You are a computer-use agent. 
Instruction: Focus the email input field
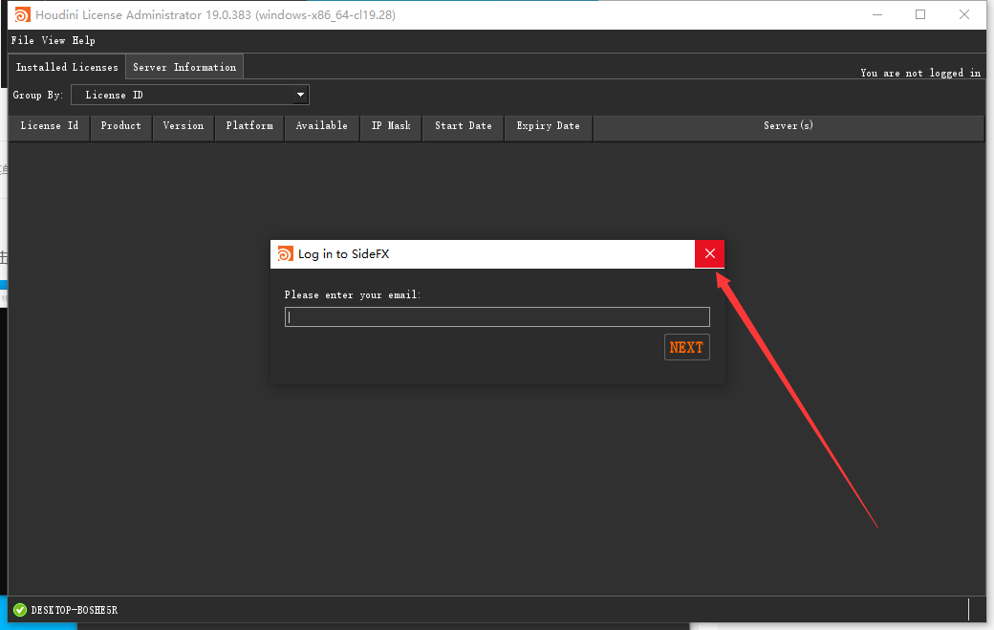point(497,317)
